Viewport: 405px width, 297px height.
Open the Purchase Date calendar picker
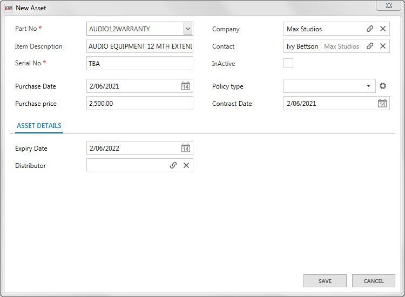point(185,86)
